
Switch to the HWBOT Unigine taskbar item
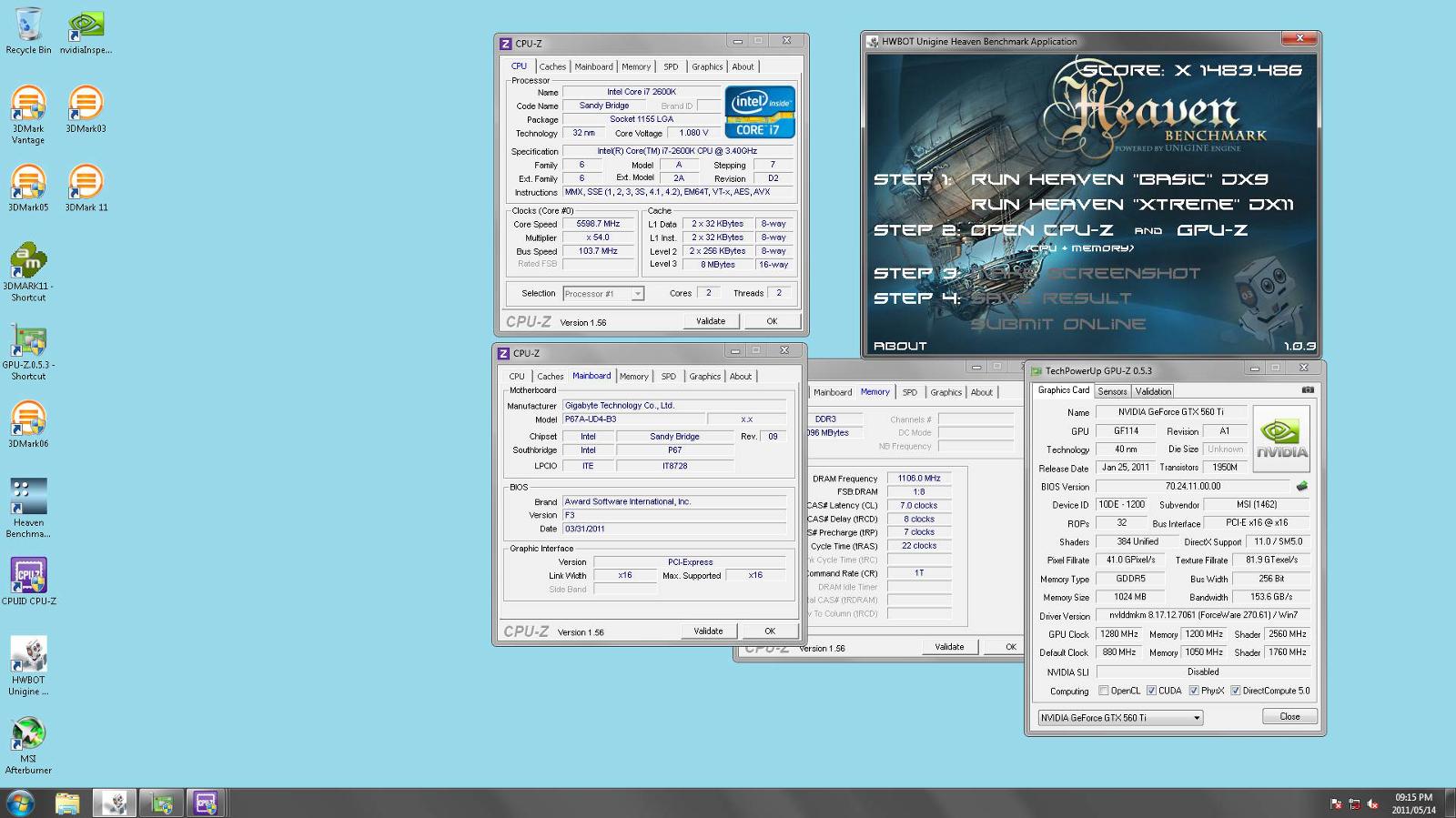(114, 803)
